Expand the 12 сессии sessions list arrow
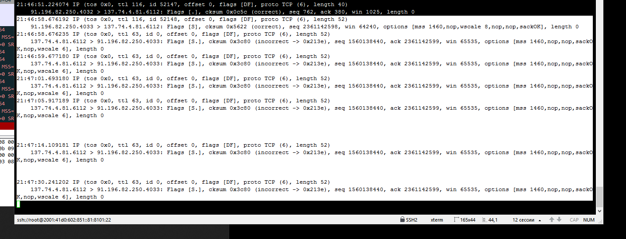 [540, 220]
